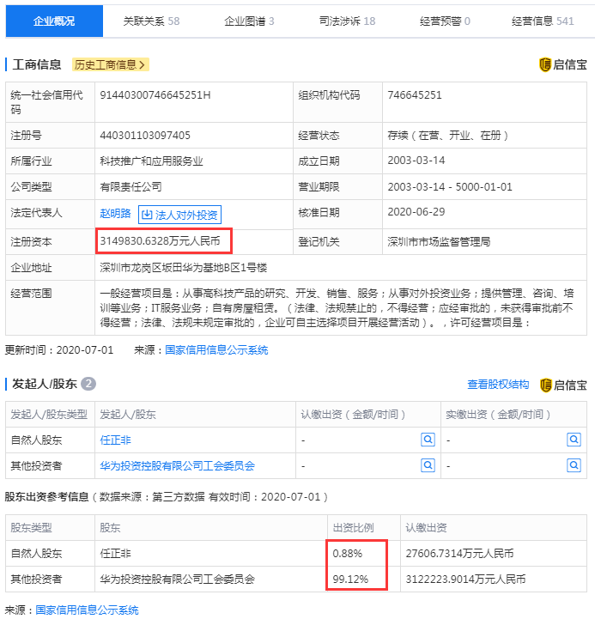Click 查看股权结构 link
The height and width of the screenshot is (619, 595).
pos(498,385)
